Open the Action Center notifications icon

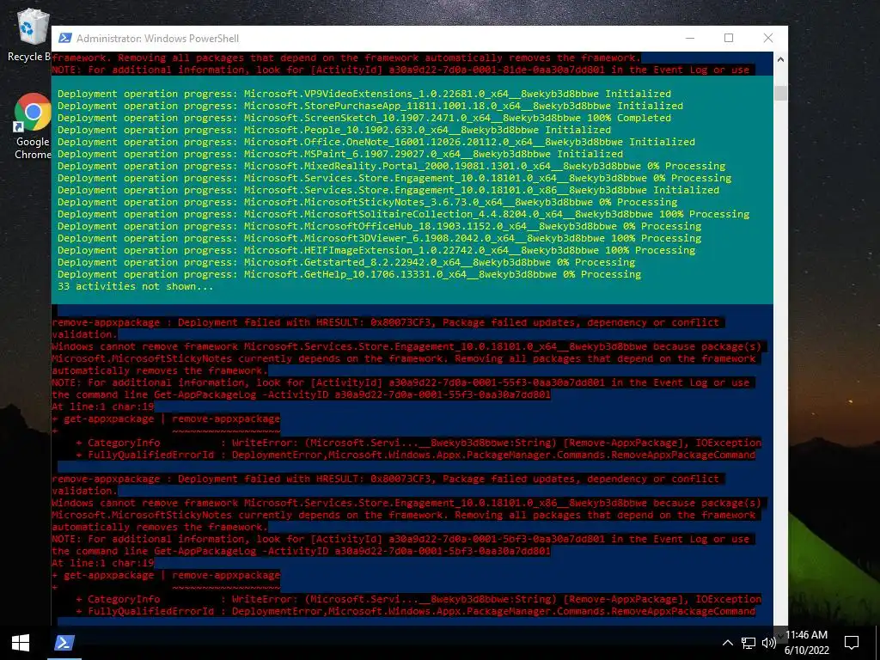[852, 643]
